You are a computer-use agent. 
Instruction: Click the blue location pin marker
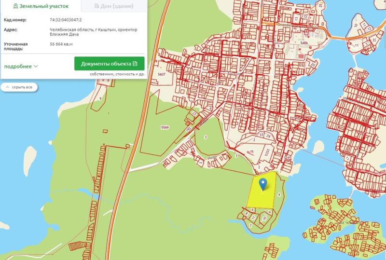(263, 184)
